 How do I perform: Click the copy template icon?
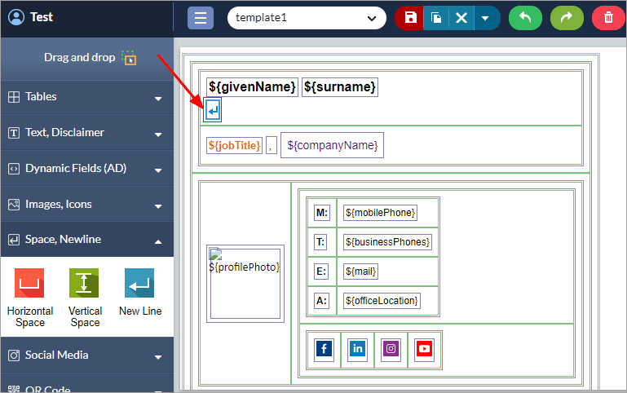click(x=435, y=18)
